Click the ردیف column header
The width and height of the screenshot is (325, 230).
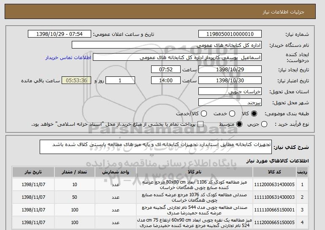(302, 172)
